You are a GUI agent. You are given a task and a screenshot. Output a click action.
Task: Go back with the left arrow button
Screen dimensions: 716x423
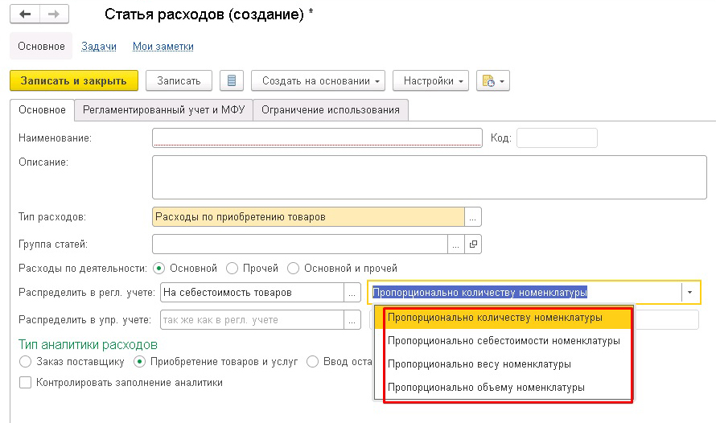point(25,14)
